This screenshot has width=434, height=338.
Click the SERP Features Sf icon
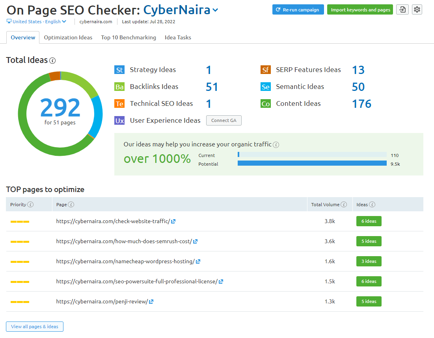coord(265,70)
